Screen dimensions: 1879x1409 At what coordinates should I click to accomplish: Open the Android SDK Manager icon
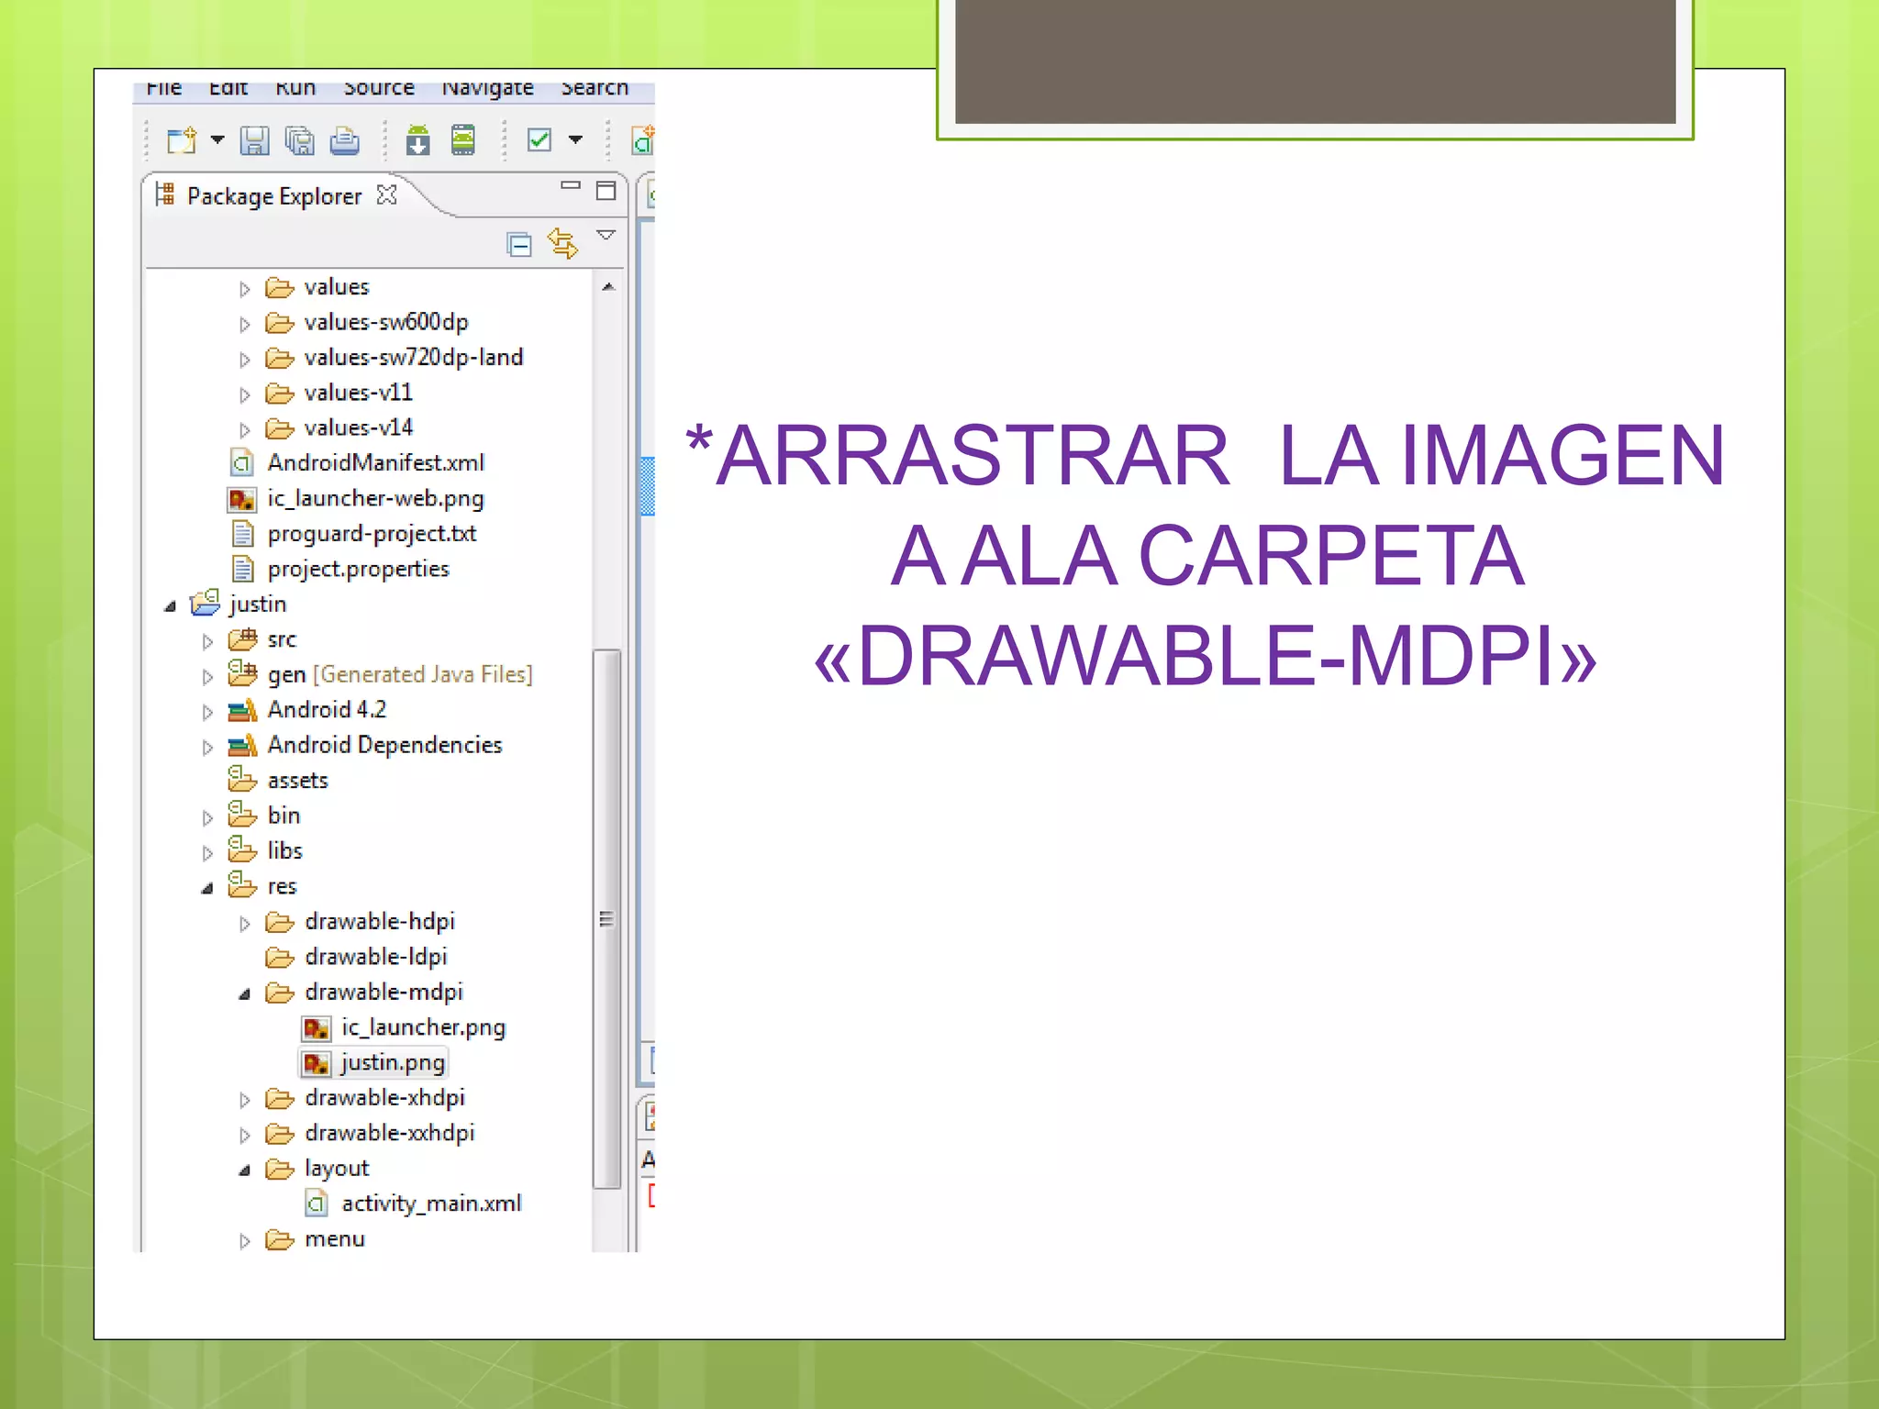pos(417,140)
